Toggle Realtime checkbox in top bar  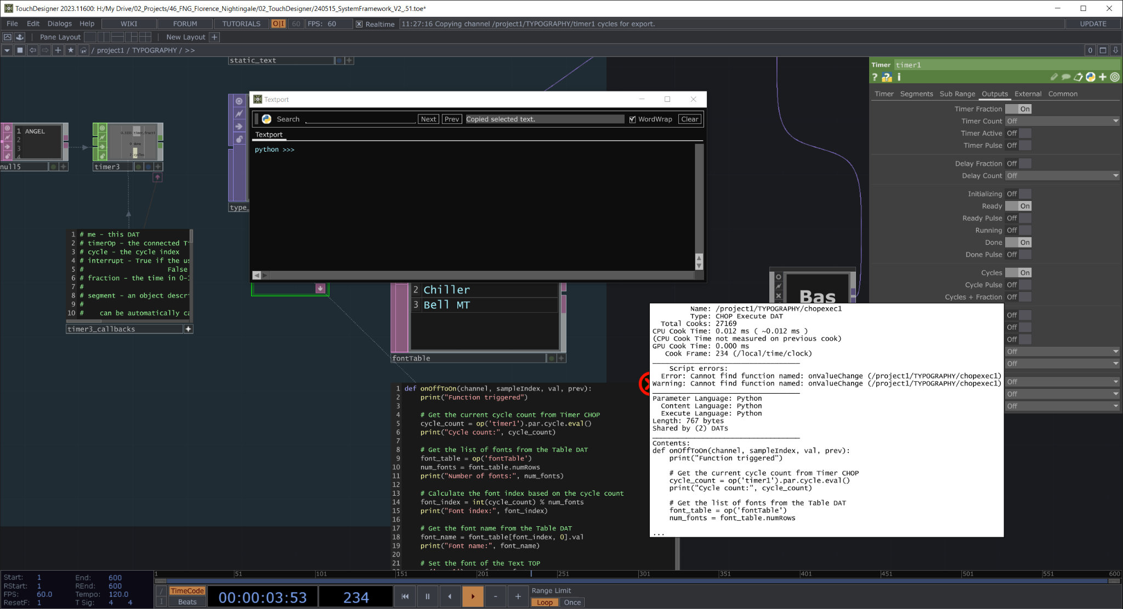[x=359, y=24]
